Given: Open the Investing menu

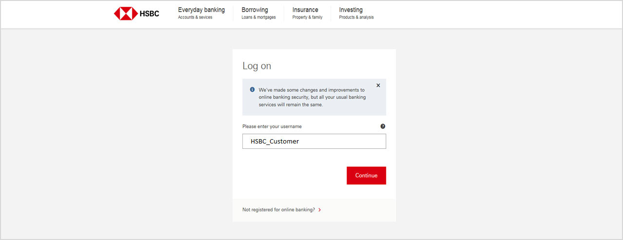Looking at the screenshot, I should click(356, 13).
